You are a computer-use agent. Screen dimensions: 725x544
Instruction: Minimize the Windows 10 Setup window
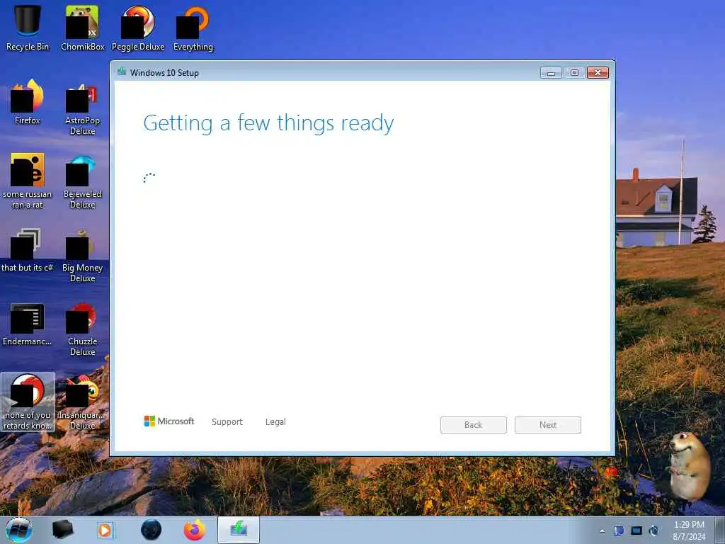coord(551,73)
